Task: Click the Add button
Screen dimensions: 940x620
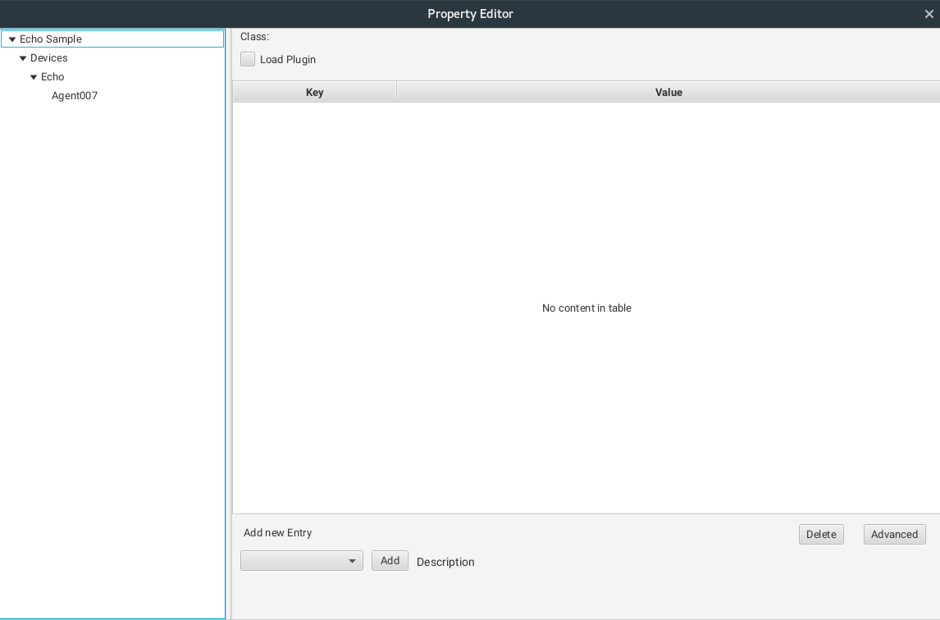Action: pyautogui.click(x=390, y=561)
